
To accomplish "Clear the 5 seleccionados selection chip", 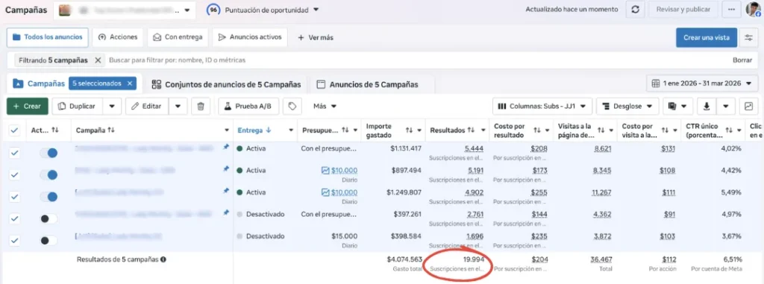I will pyautogui.click(x=130, y=83).
